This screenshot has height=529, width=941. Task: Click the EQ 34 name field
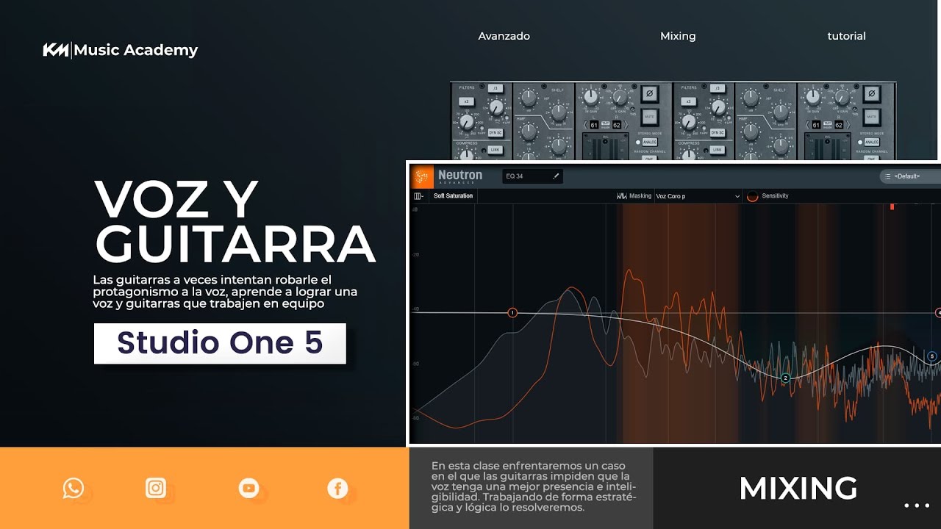(533, 176)
